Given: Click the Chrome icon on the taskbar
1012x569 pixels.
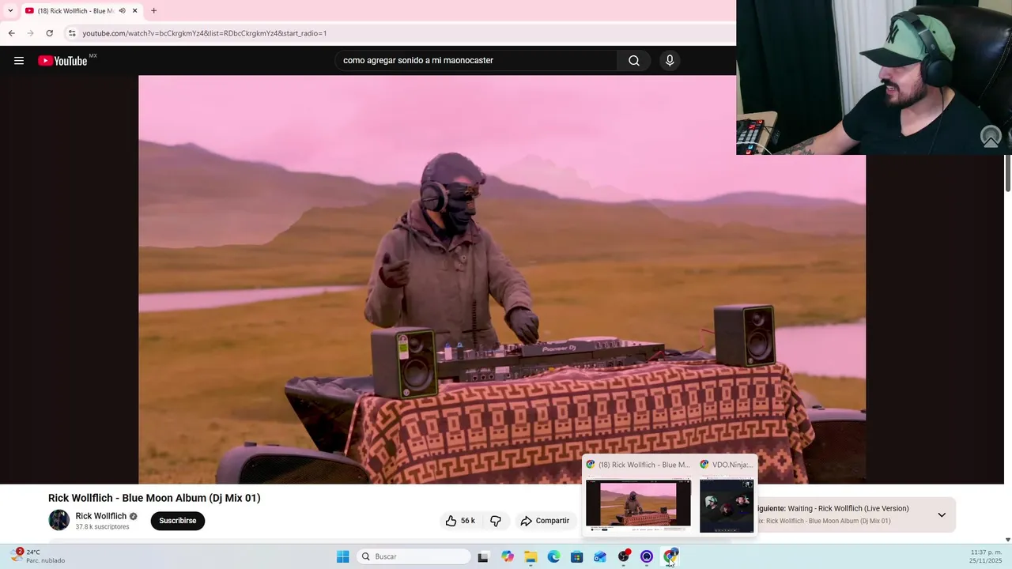Looking at the screenshot, I should 670,556.
